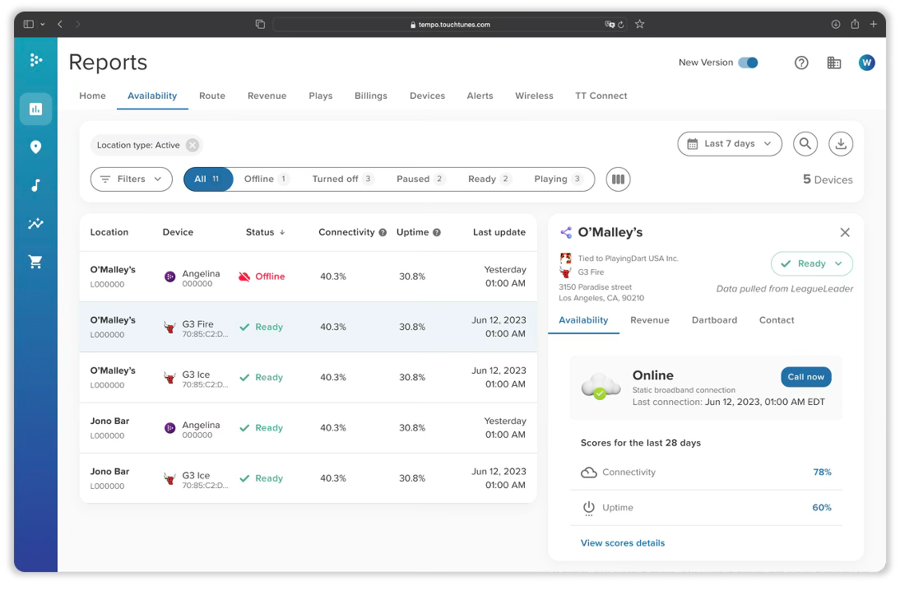Click the help question mark icon
The image size is (900, 591).
coord(801,63)
